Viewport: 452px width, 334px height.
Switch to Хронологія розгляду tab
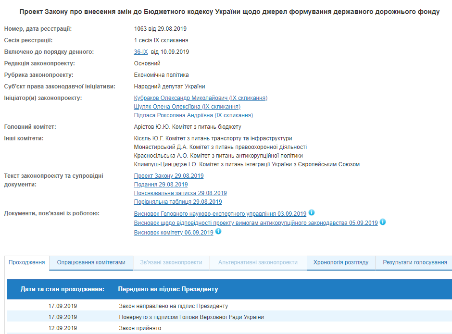click(x=340, y=262)
